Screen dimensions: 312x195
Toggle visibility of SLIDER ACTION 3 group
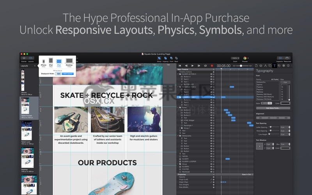211,74
